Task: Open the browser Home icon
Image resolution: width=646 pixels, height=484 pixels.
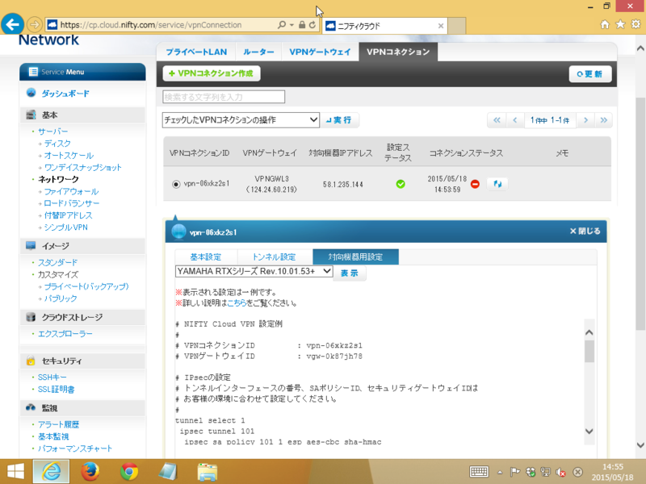Action: click(604, 25)
